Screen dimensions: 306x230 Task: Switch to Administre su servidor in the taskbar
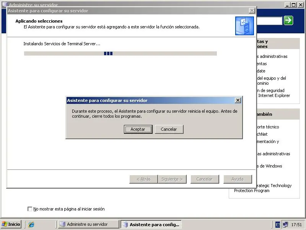pyautogui.click(x=89, y=224)
